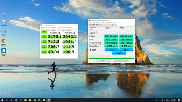The image size is (182, 102).
Task: Toggle the Acc.time test checkbox
Action: point(90,46)
